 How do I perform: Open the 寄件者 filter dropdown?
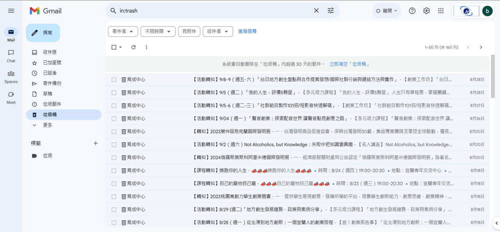point(123,32)
